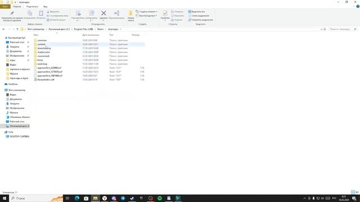Select the appmanifest_228980.acf file

49,68
